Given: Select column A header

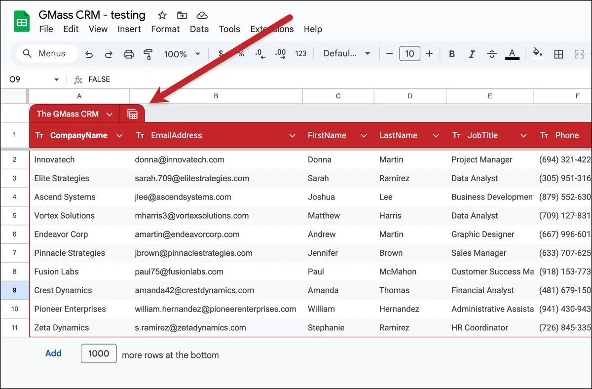Looking at the screenshot, I should (79, 96).
